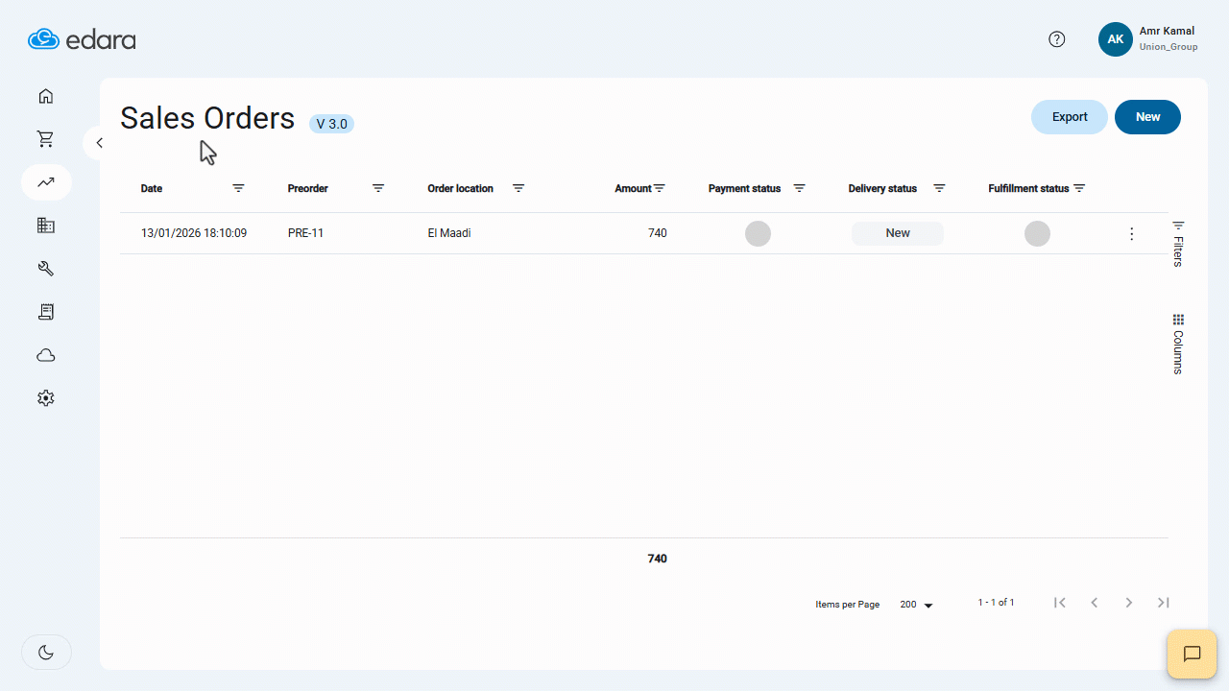Select the wrench tools icon
The height and width of the screenshot is (691, 1229).
tap(45, 268)
